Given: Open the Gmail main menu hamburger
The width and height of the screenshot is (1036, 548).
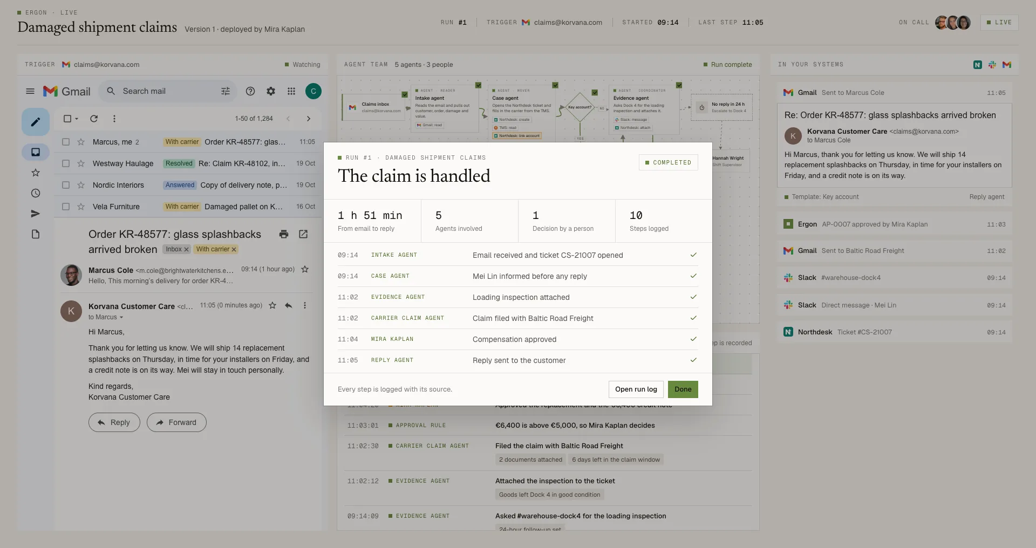Looking at the screenshot, I should click(x=30, y=91).
